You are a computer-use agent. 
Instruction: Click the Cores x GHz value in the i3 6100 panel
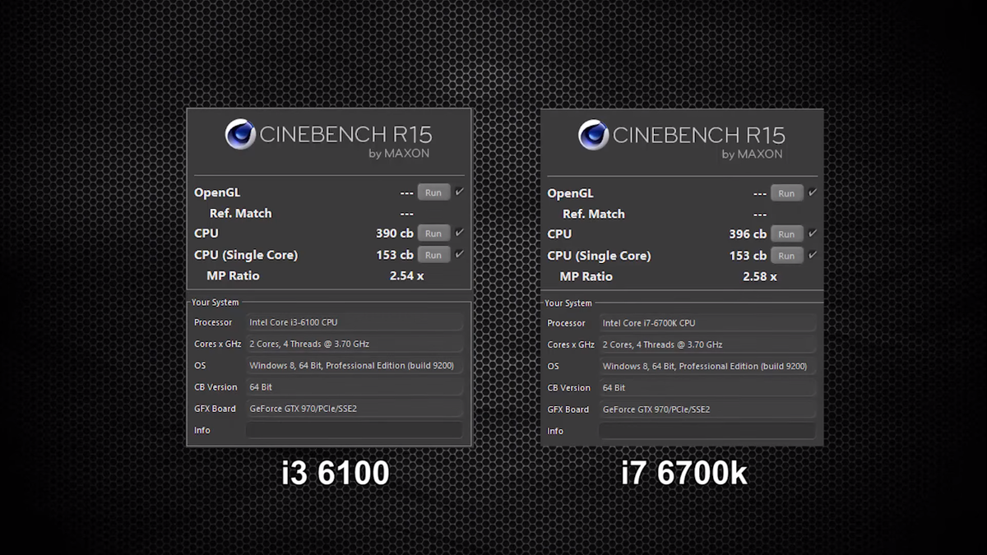[x=354, y=344]
